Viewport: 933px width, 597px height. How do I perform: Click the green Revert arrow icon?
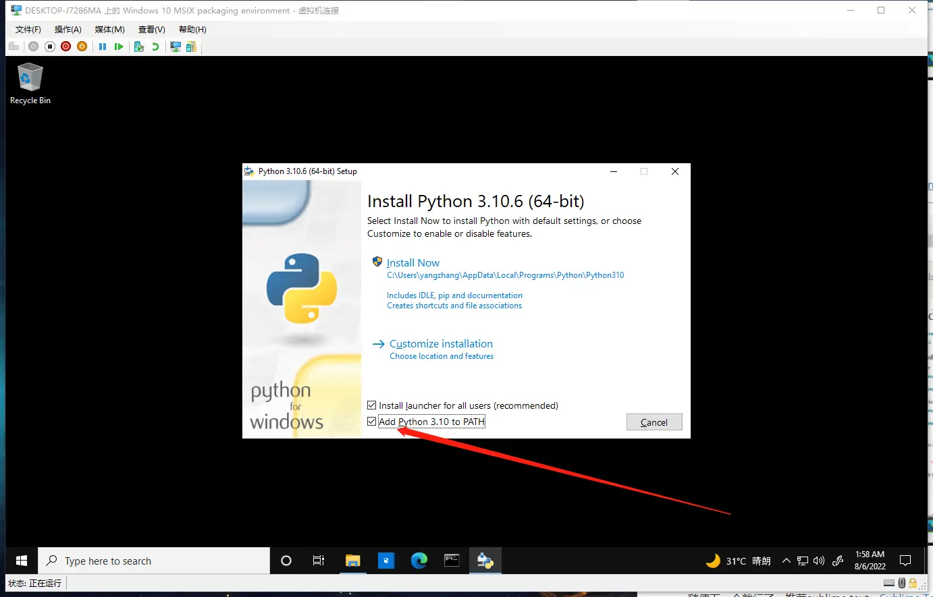pos(155,47)
